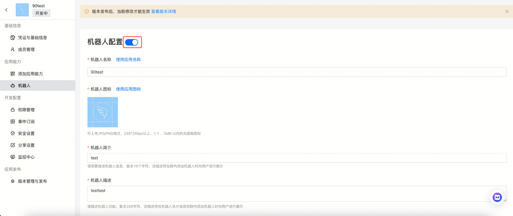Click the robot icon image preview
This screenshot has height=216, width=513.
(102, 112)
